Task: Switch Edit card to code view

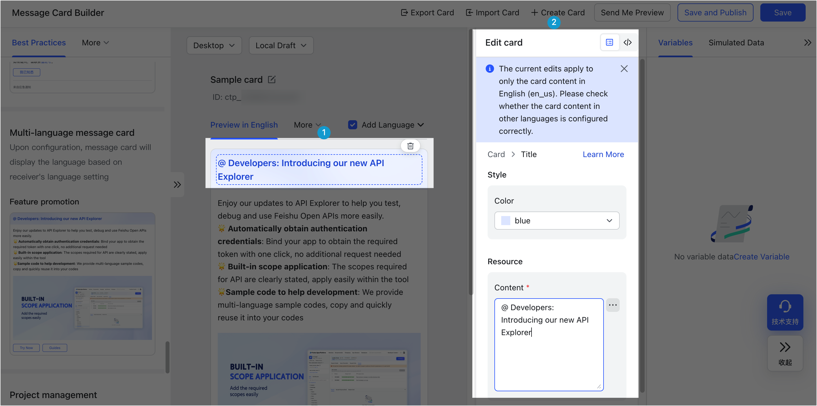Action: pos(627,42)
